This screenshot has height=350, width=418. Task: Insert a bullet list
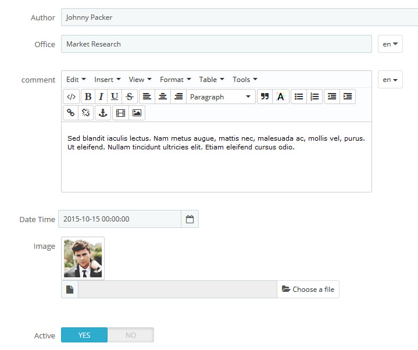pyautogui.click(x=299, y=97)
